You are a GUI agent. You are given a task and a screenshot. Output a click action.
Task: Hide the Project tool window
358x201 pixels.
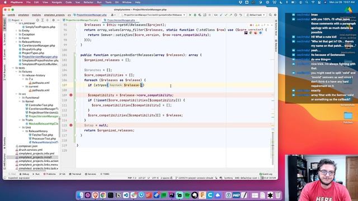point(58,20)
